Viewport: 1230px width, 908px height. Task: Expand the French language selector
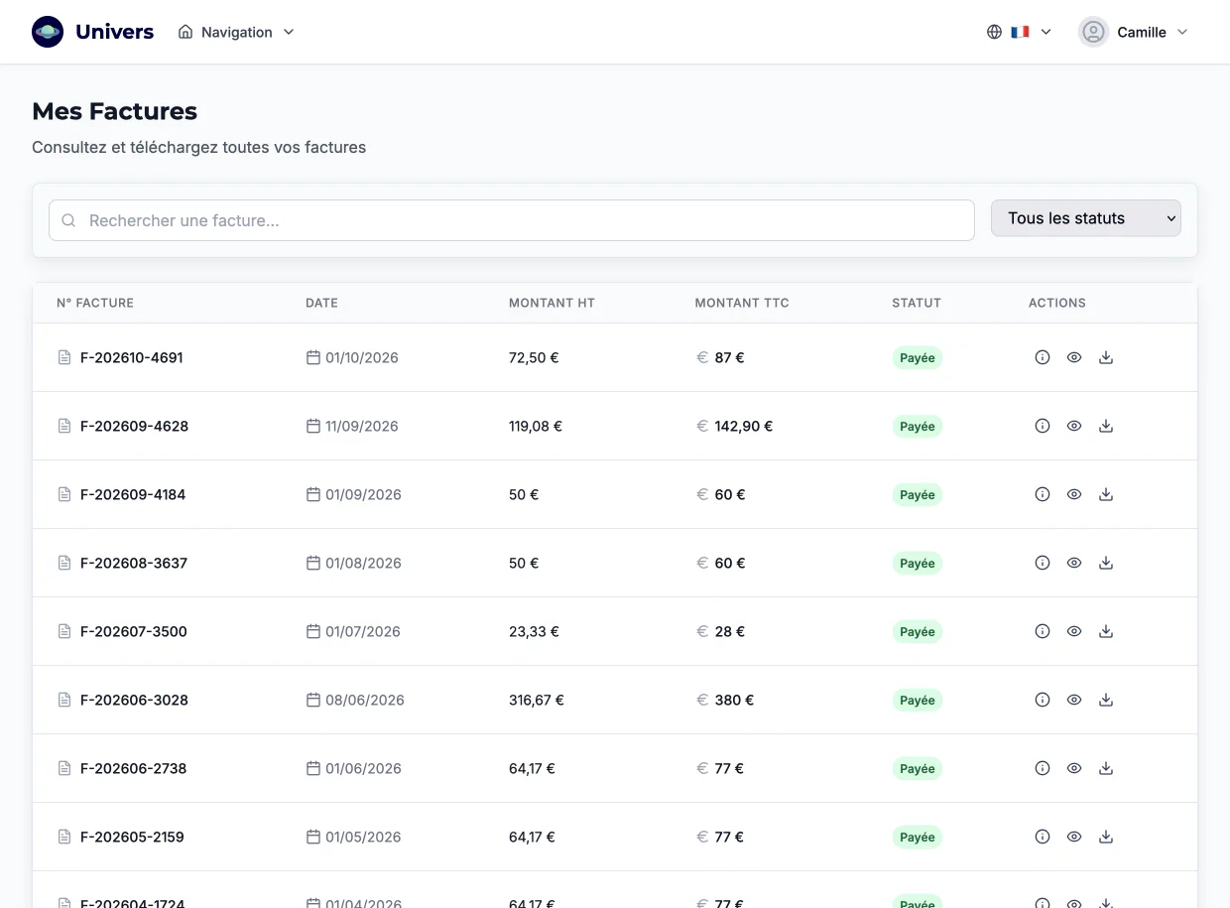click(x=1020, y=32)
